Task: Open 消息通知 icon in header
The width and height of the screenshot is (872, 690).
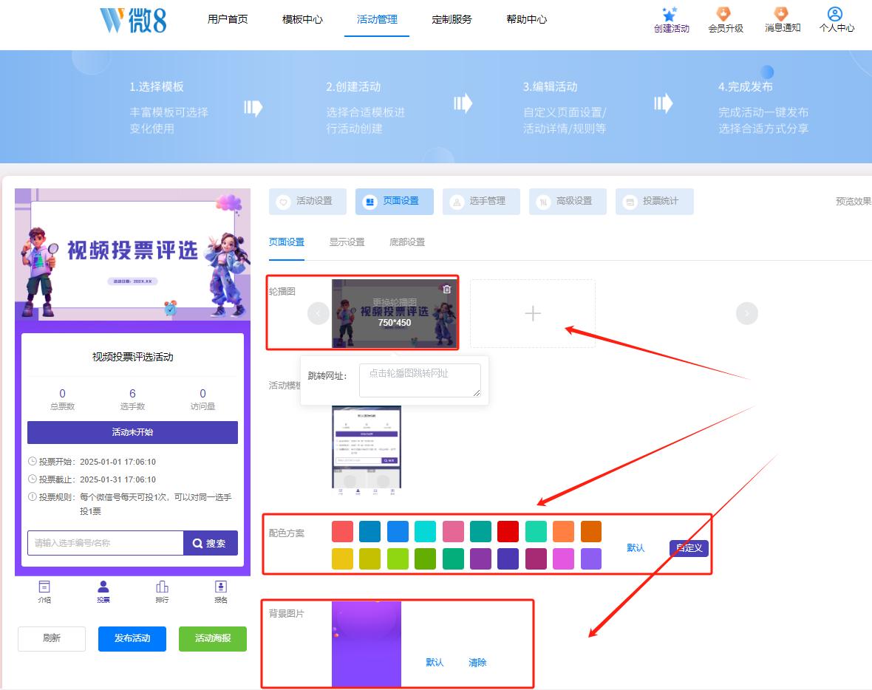Action: (781, 14)
